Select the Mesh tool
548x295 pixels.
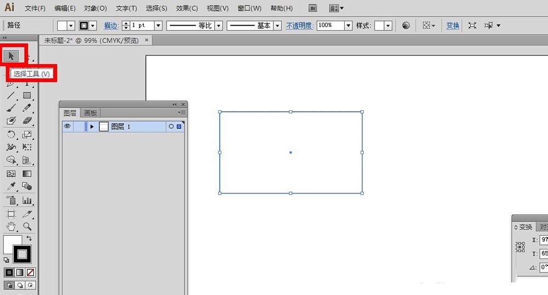[11, 174]
